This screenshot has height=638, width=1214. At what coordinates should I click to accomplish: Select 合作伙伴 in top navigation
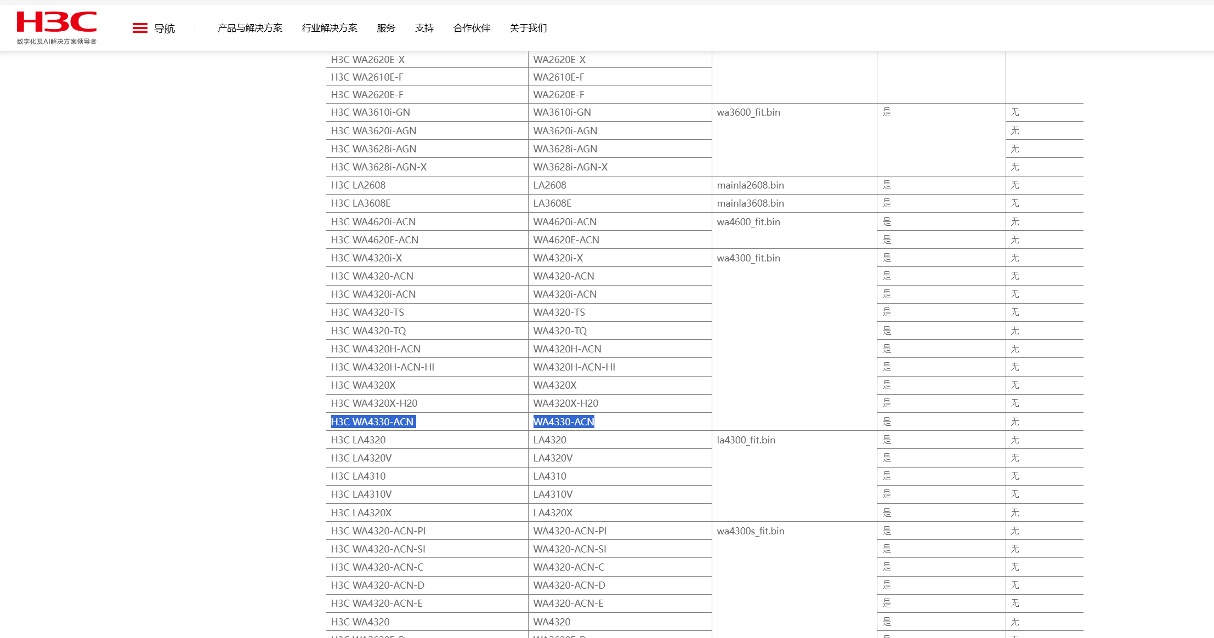[472, 28]
